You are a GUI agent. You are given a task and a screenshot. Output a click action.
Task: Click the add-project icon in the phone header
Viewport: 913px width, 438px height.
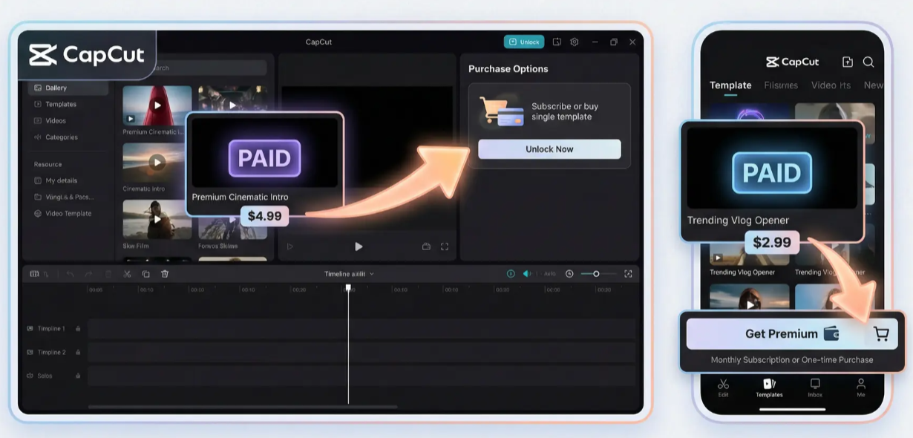click(848, 62)
